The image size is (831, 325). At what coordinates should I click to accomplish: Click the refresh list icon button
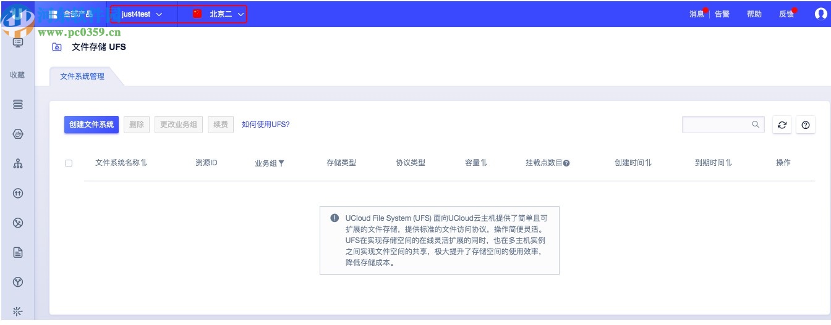tap(782, 125)
